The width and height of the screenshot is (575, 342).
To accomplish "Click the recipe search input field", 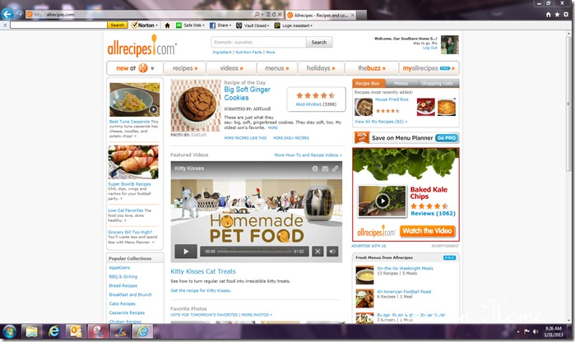I will pos(258,42).
